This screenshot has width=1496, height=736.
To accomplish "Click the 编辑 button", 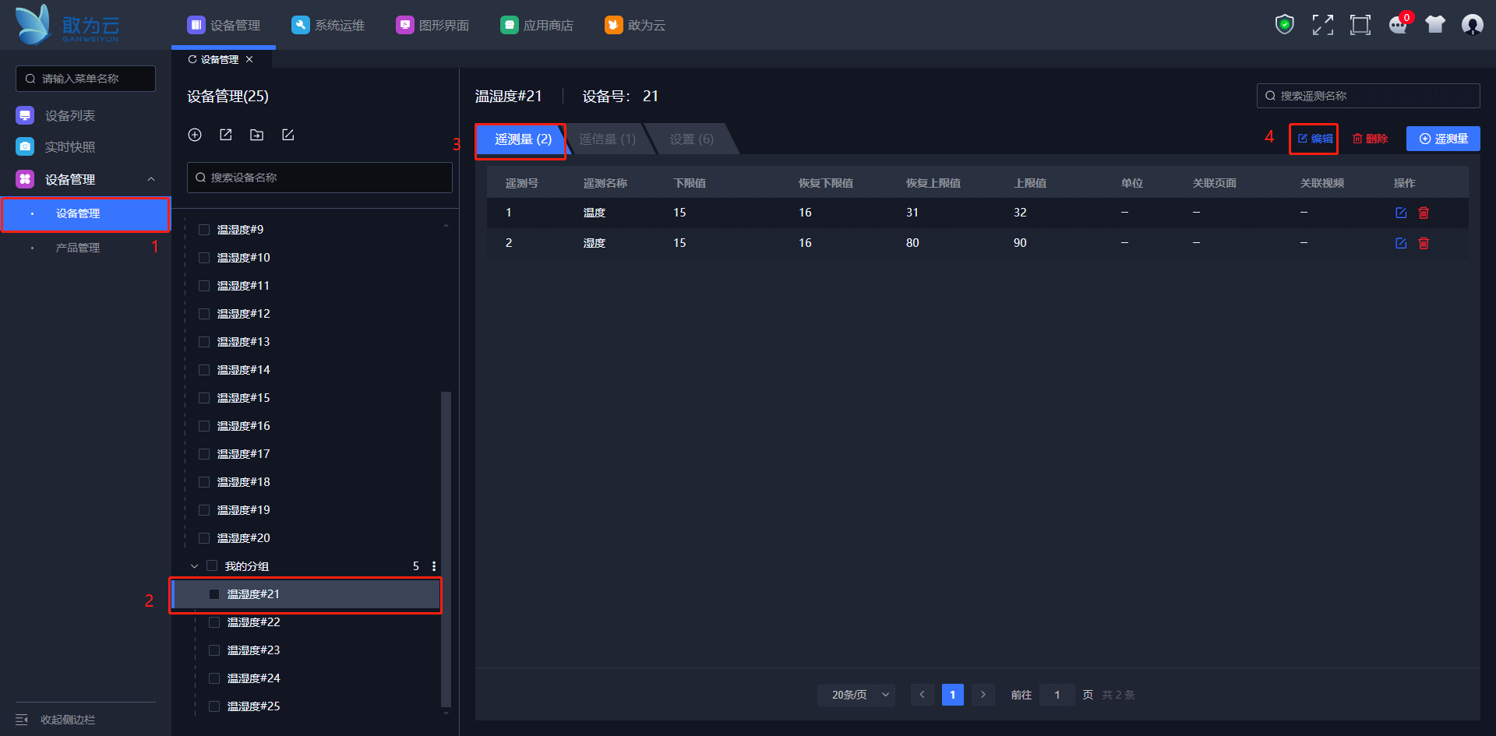I will [x=1314, y=139].
